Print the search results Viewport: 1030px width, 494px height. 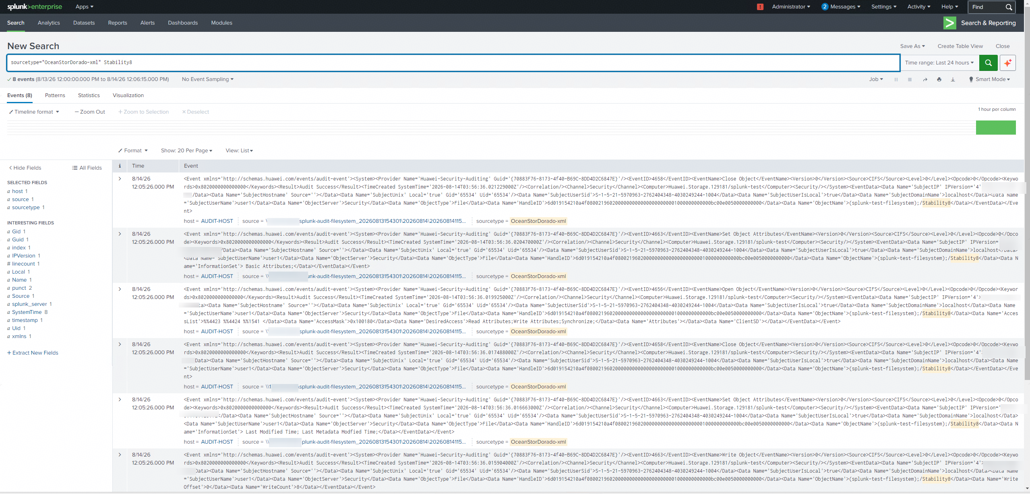tap(939, 79)
